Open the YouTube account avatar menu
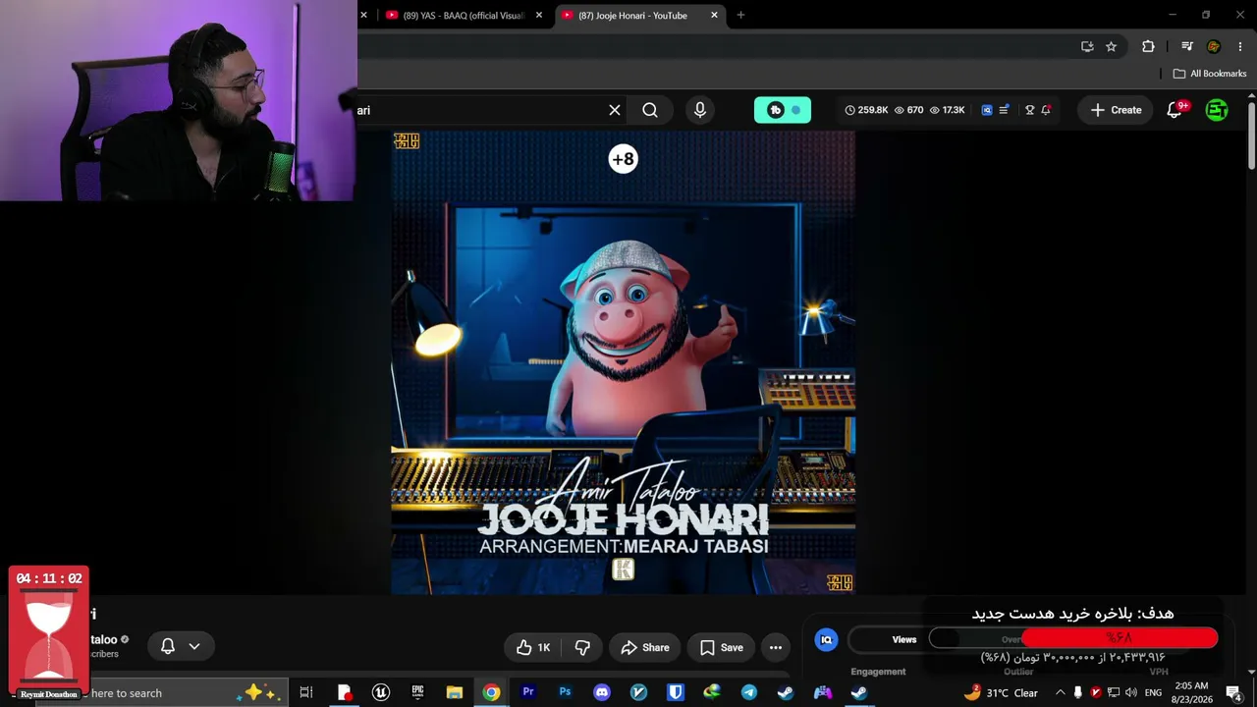The height and width of the screenshot is (707, 1257). click(x=1217, y=110)
